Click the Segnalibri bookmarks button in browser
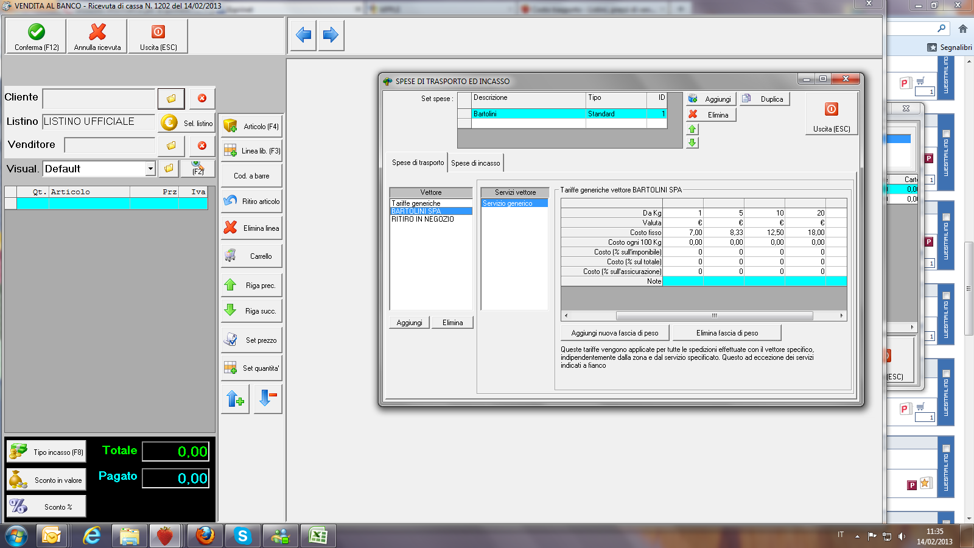The height and width of the screenshot is (548, 974). 950,47
